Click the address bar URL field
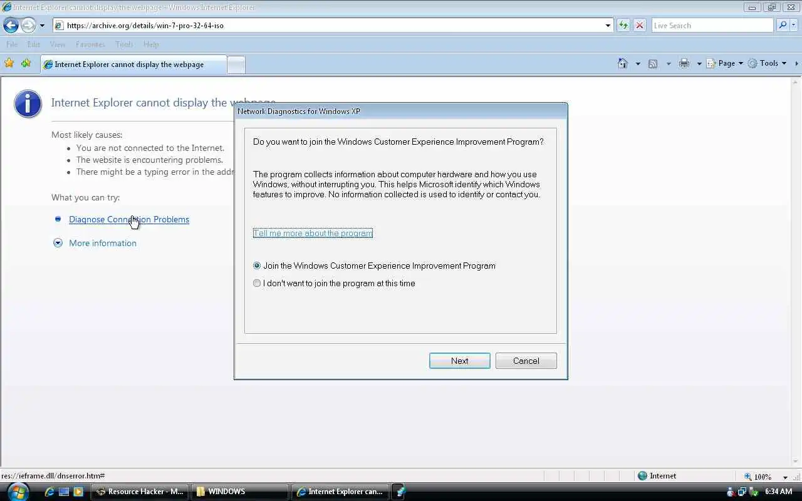Image resolution: width=802 pixels, height=501 pixels. pos(332,26)
